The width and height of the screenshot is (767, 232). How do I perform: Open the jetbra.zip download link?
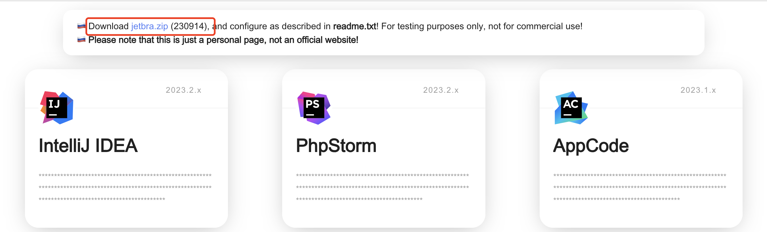tap(150, 26)
